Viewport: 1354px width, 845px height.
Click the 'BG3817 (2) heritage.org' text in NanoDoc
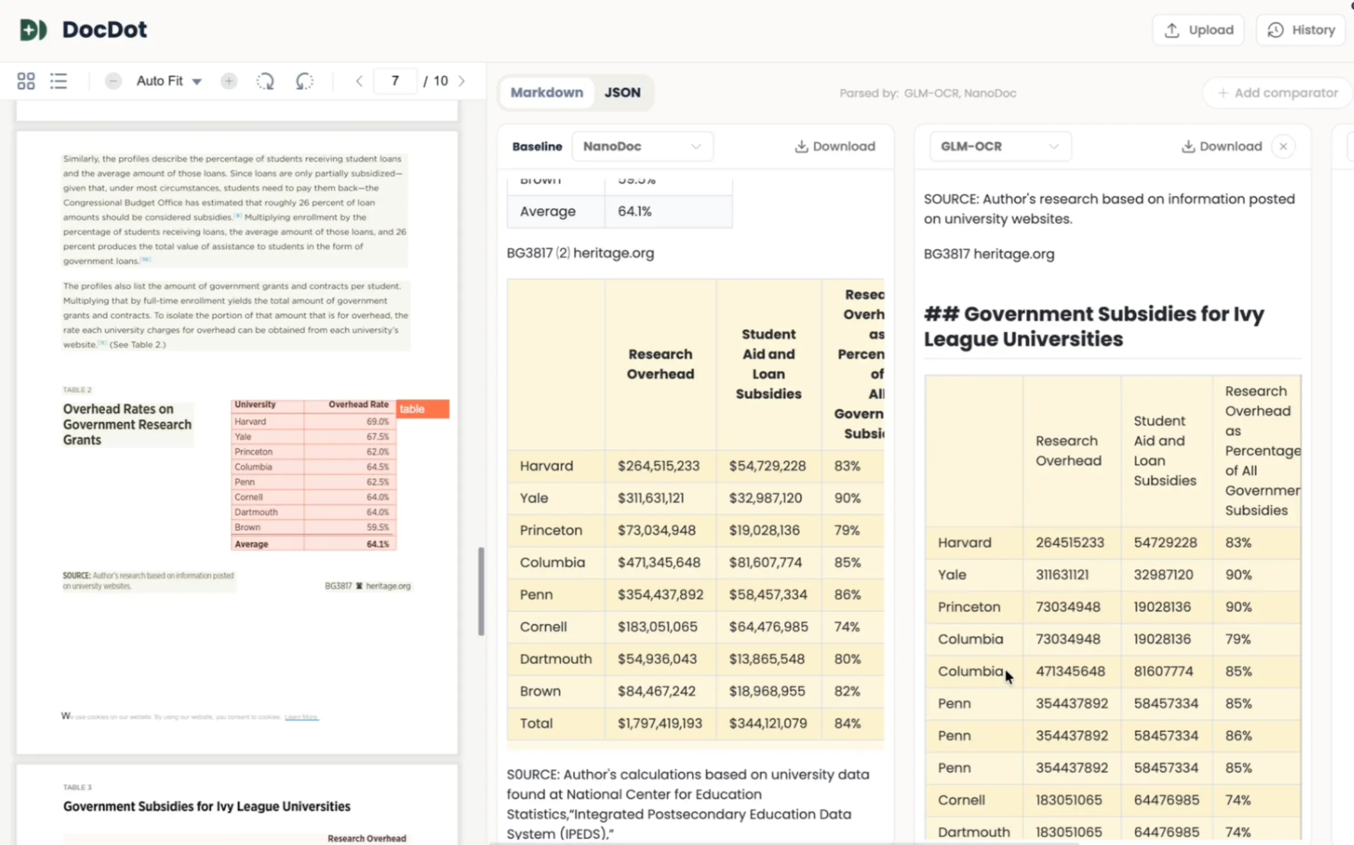[580, 253]
